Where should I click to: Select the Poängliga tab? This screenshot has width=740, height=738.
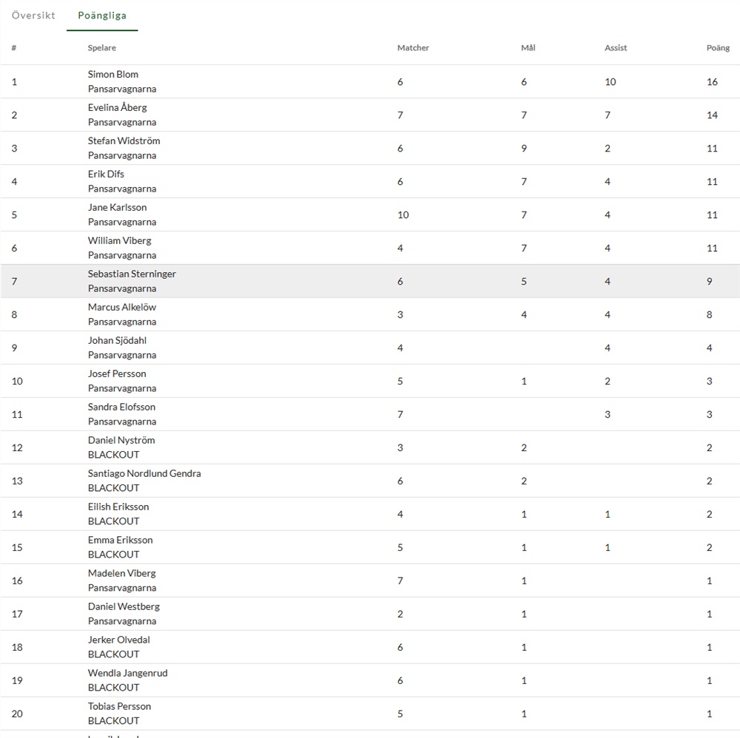[102, 16]
